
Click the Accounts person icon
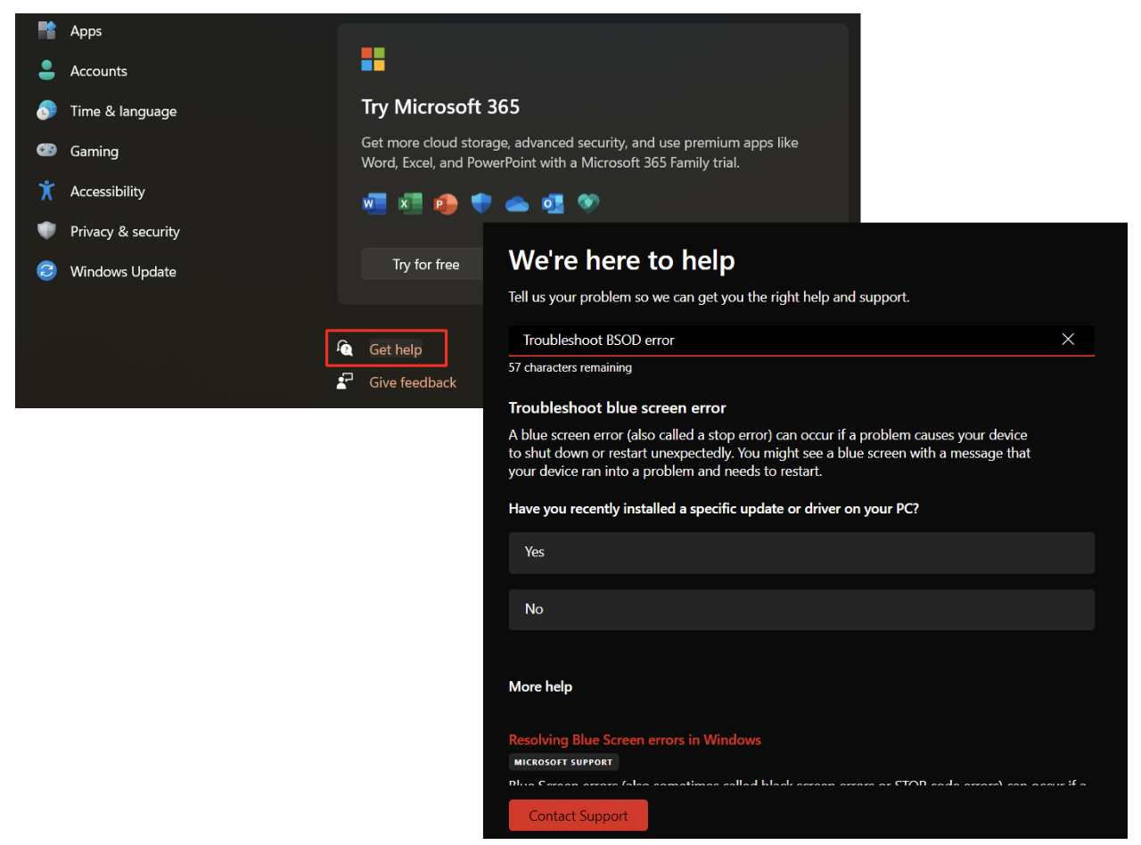pos(47,71)
